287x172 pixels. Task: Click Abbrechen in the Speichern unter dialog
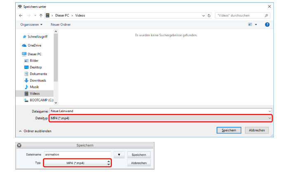pos(257,130)
